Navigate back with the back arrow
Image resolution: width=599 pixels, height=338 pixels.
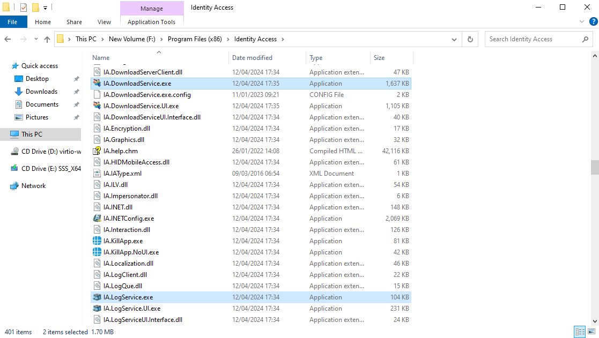(x=8, y=39)
